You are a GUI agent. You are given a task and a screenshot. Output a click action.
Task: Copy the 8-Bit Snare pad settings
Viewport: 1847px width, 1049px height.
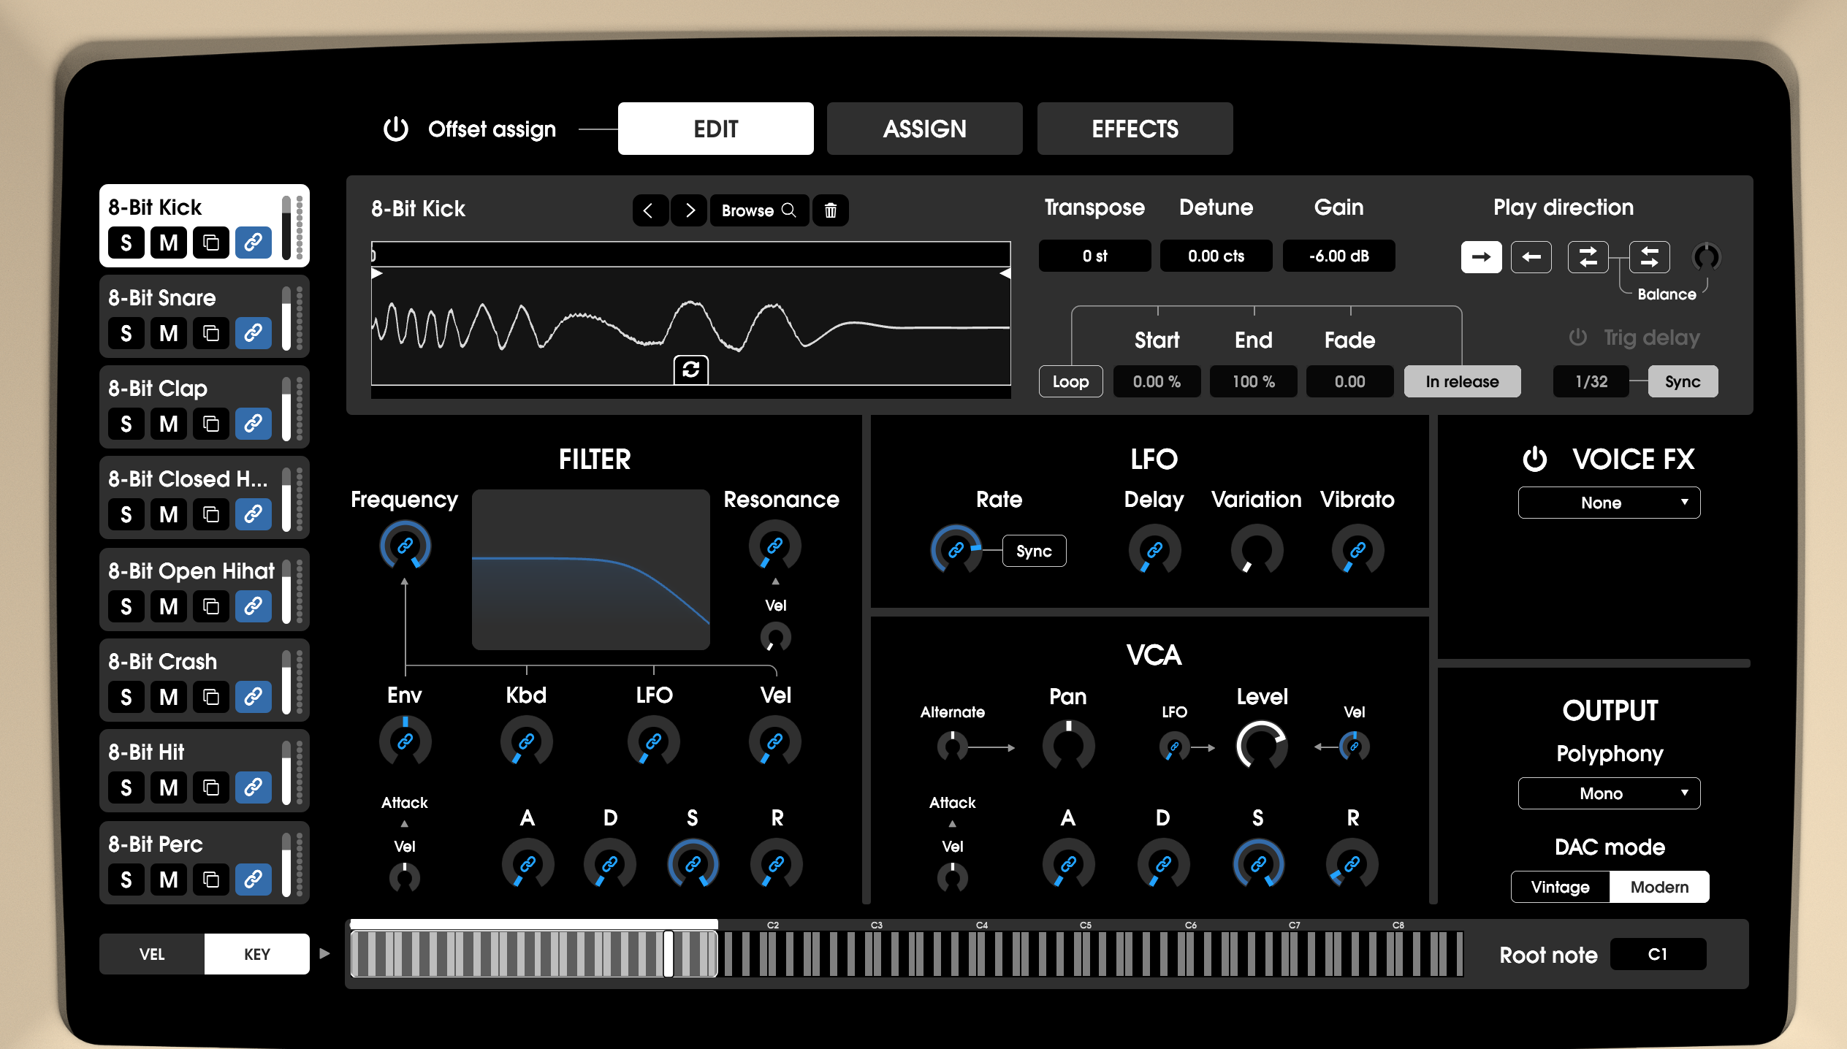[211, 334]
